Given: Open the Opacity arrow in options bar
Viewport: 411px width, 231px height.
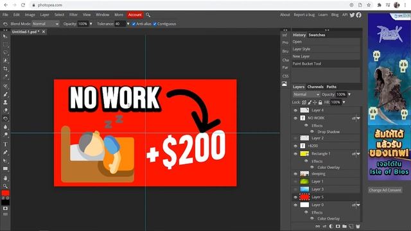Looking at the screenshot, I should click(x=91, y=24).
